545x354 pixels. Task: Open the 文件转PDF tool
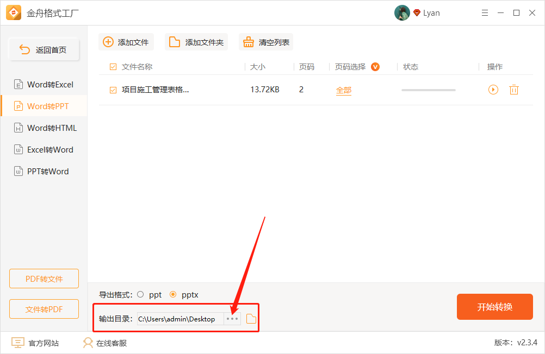(x=44, y=309)
